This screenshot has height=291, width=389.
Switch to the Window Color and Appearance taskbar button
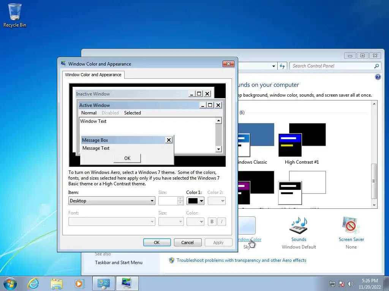tap(127, 283)
